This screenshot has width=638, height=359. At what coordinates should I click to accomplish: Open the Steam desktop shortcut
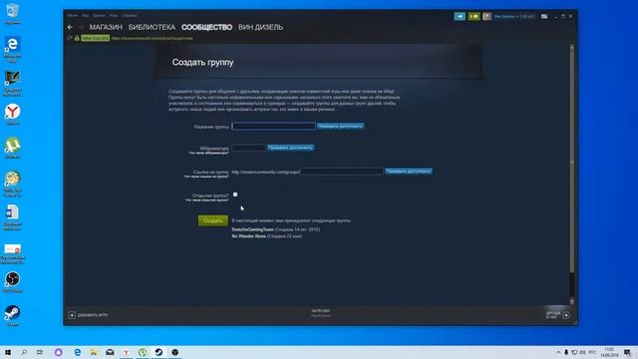pyautogui.click(x=12, y=315)
